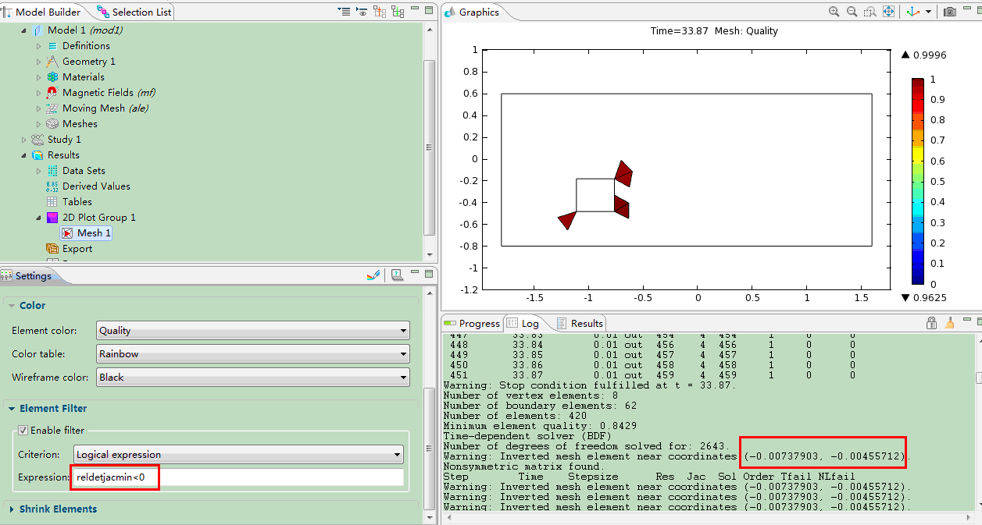Image resolution: width=982 pixels, height=525 pixels.
Task: Click the Expand All icon in Model Builder
Action: (398, 12)
